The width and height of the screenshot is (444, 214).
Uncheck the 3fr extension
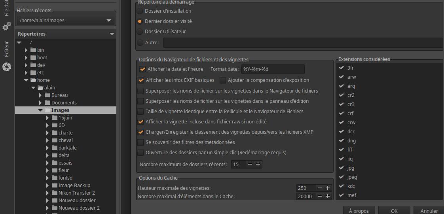341,68
